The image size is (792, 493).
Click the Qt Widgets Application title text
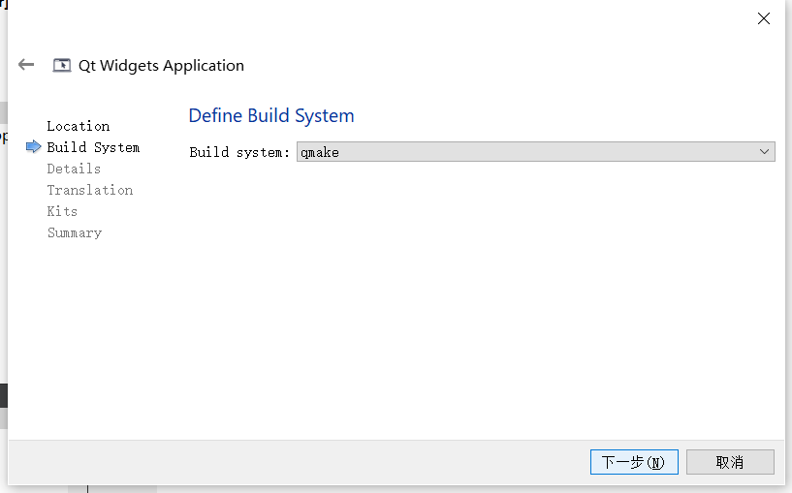(x=161, y=66)
